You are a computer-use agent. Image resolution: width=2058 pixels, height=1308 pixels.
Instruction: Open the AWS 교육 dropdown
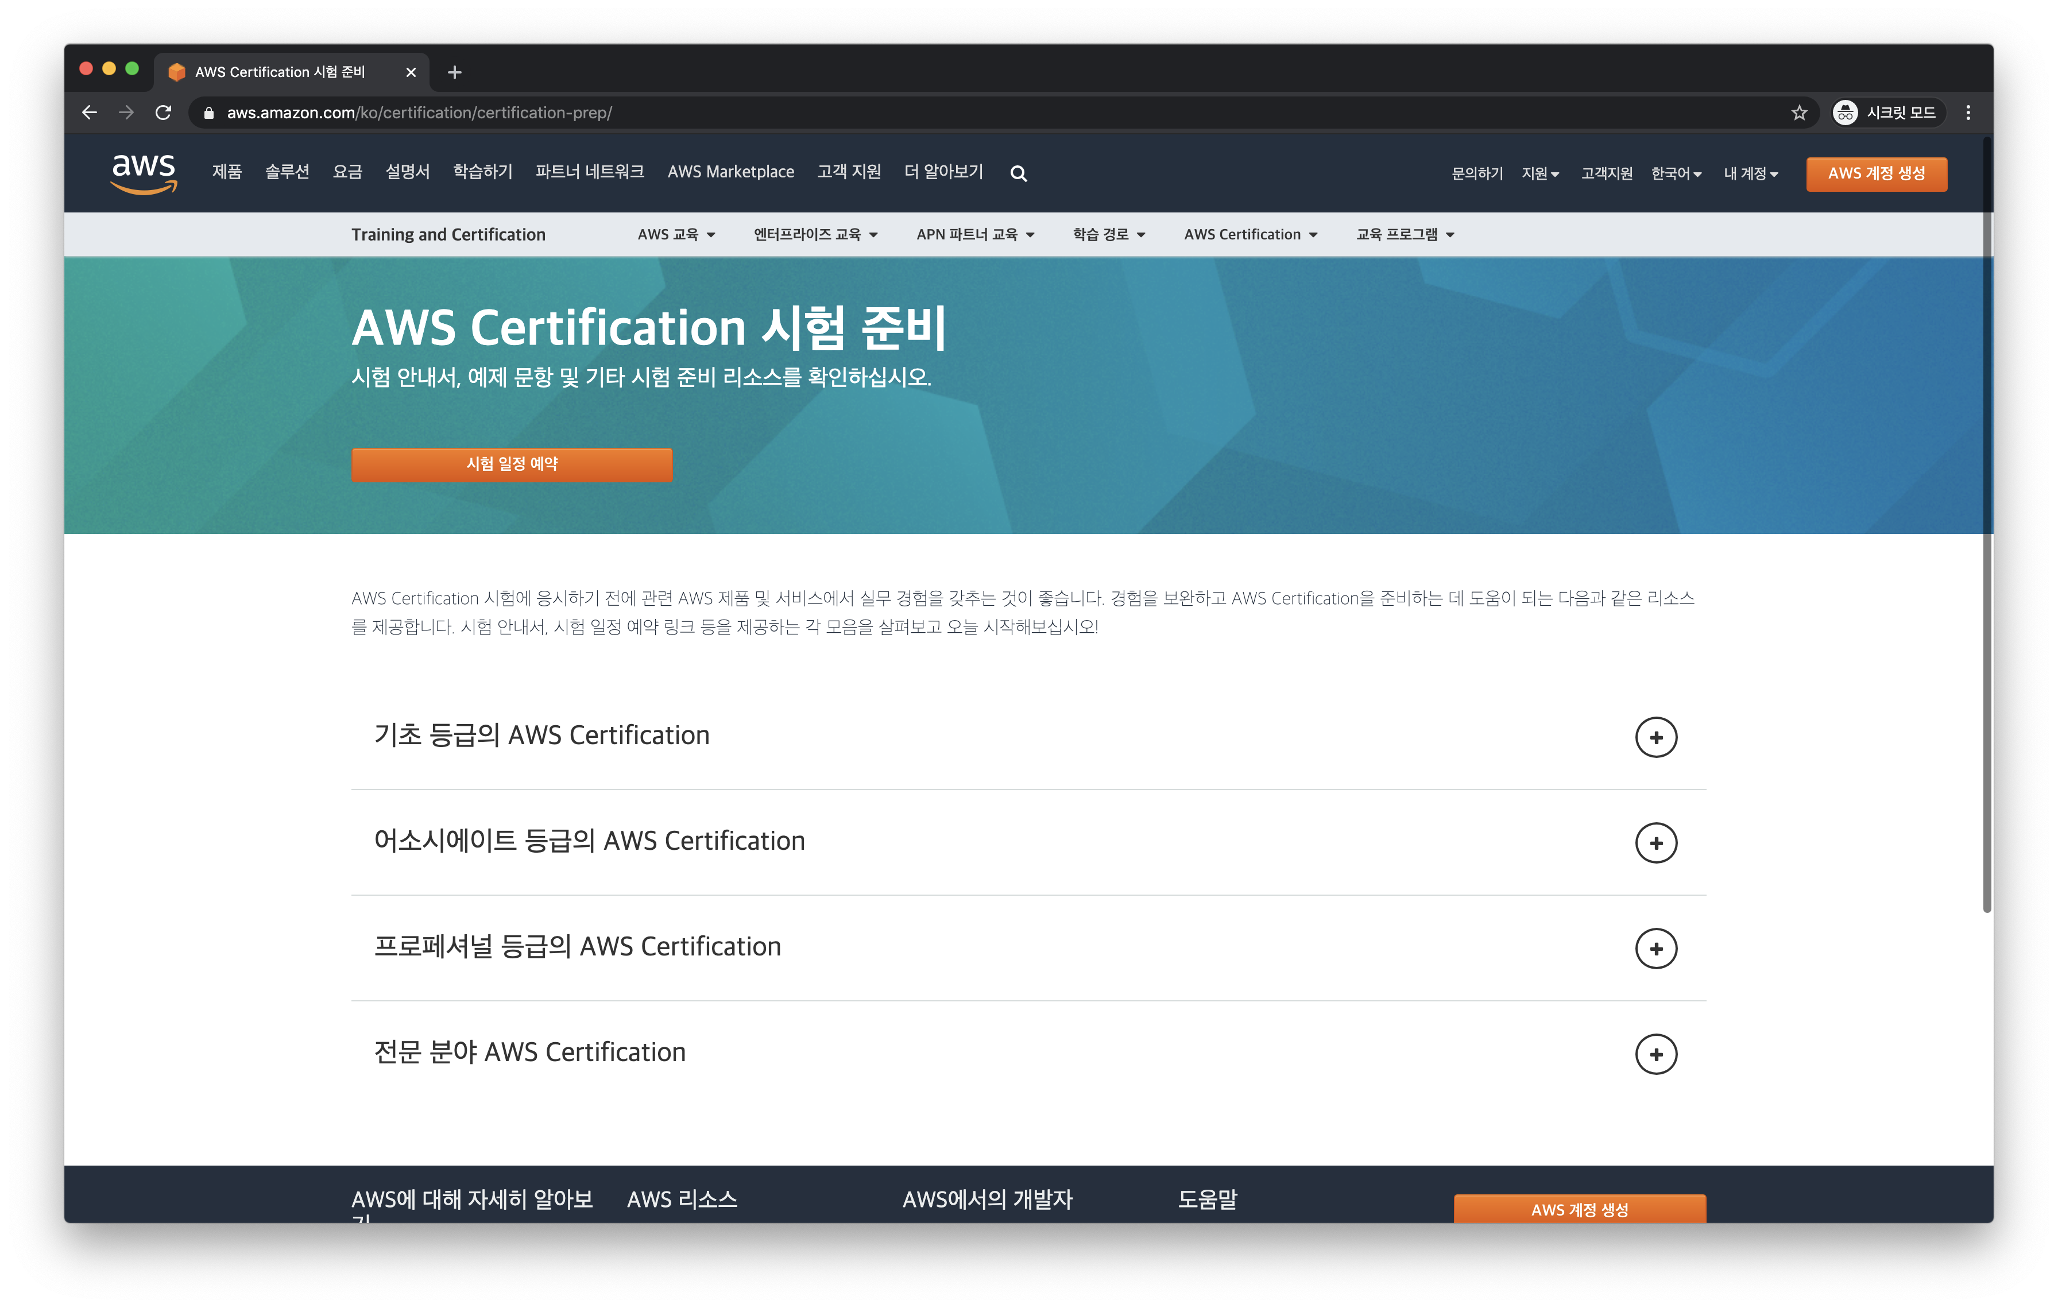tap(675, 235)
